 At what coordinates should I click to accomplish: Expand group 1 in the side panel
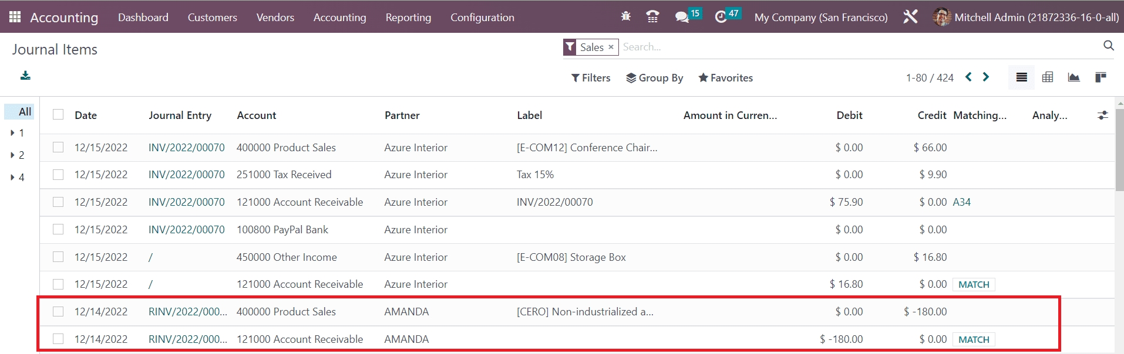(13, 133)
